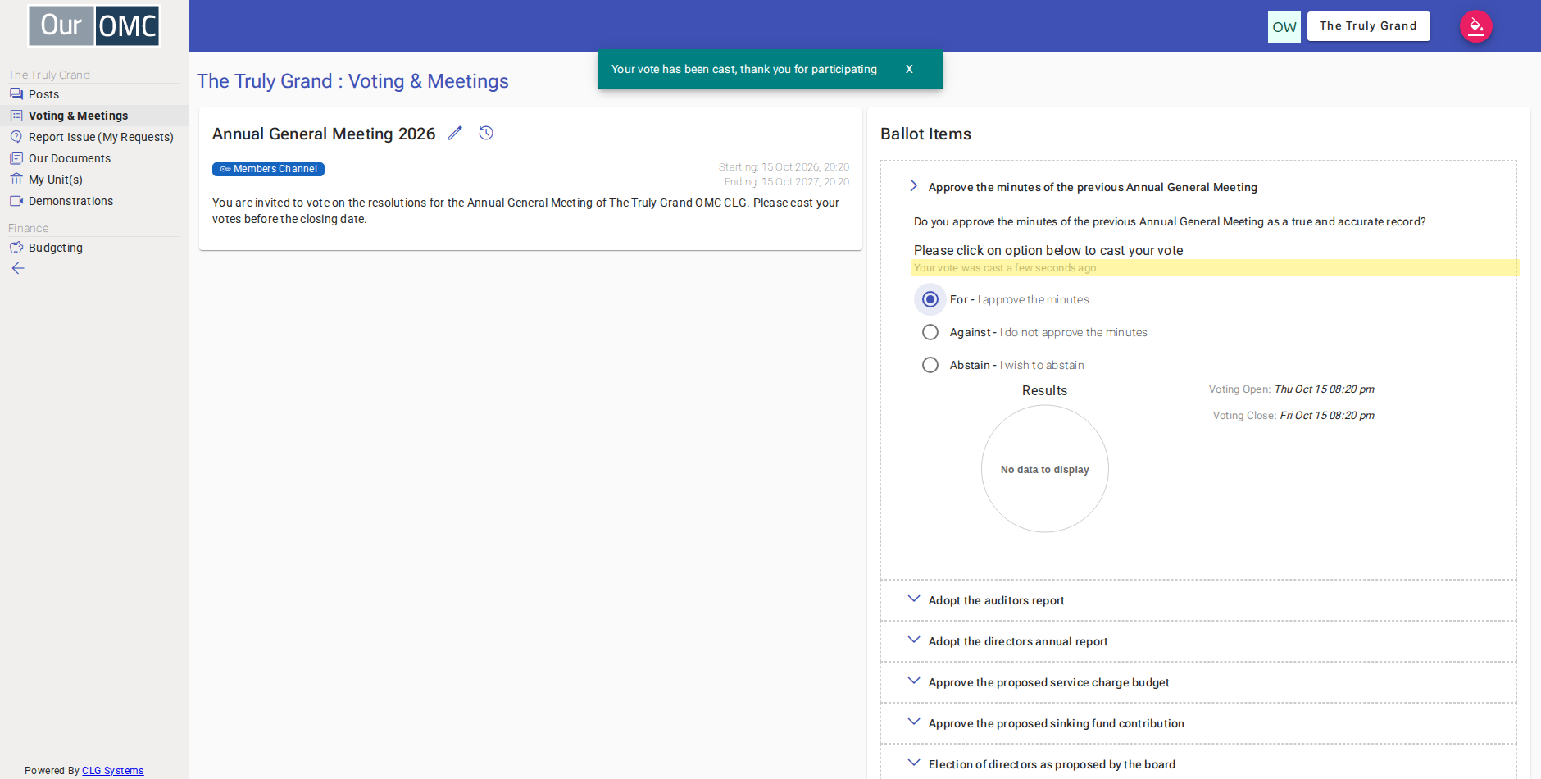Viewport: 1541px width, 779px height.
Task: Click the pink paint bucket theme icon
Action: 1476,26
